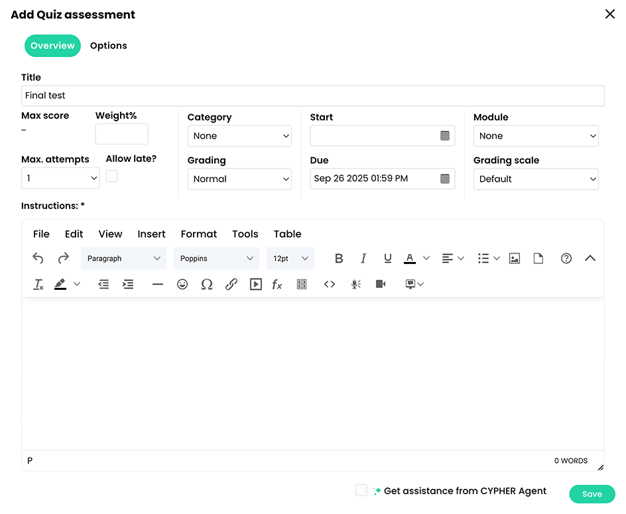626x514 pixels.
Task: Enable the Allow late checkbox
Action: (113, 176)
